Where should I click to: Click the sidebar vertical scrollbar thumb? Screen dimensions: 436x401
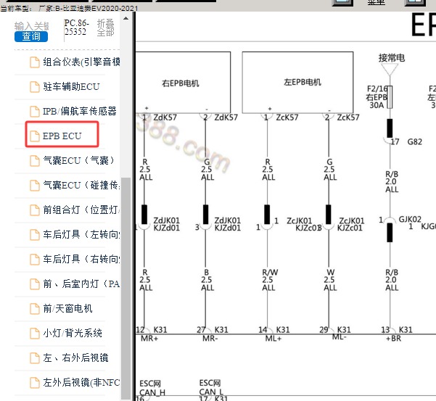126,288
